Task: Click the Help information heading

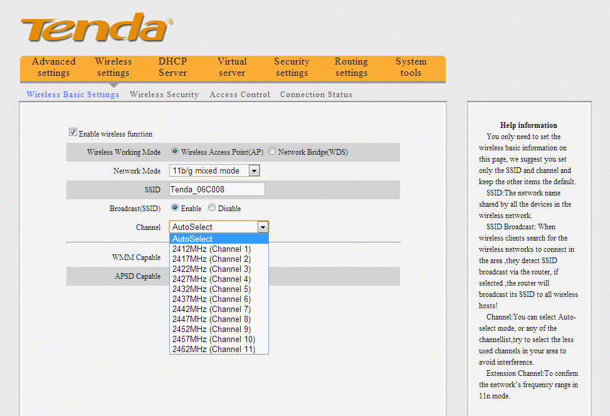Action: (528, 125)
